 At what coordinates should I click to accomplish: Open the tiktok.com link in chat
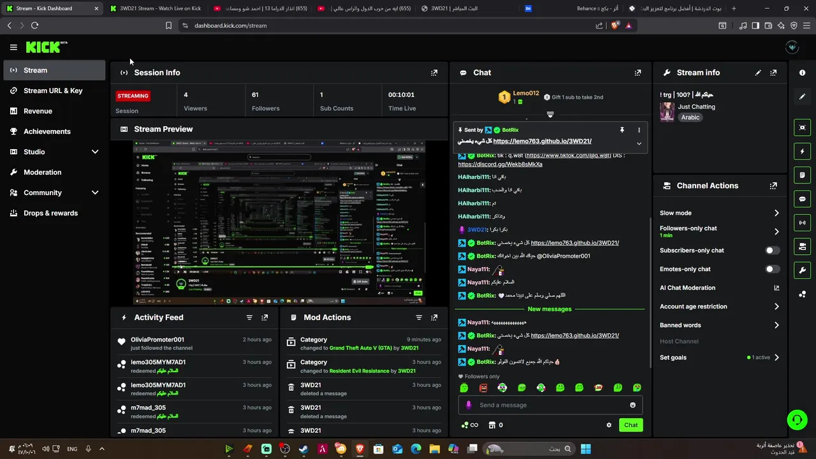pyautogui.click(x=569, y=155)
